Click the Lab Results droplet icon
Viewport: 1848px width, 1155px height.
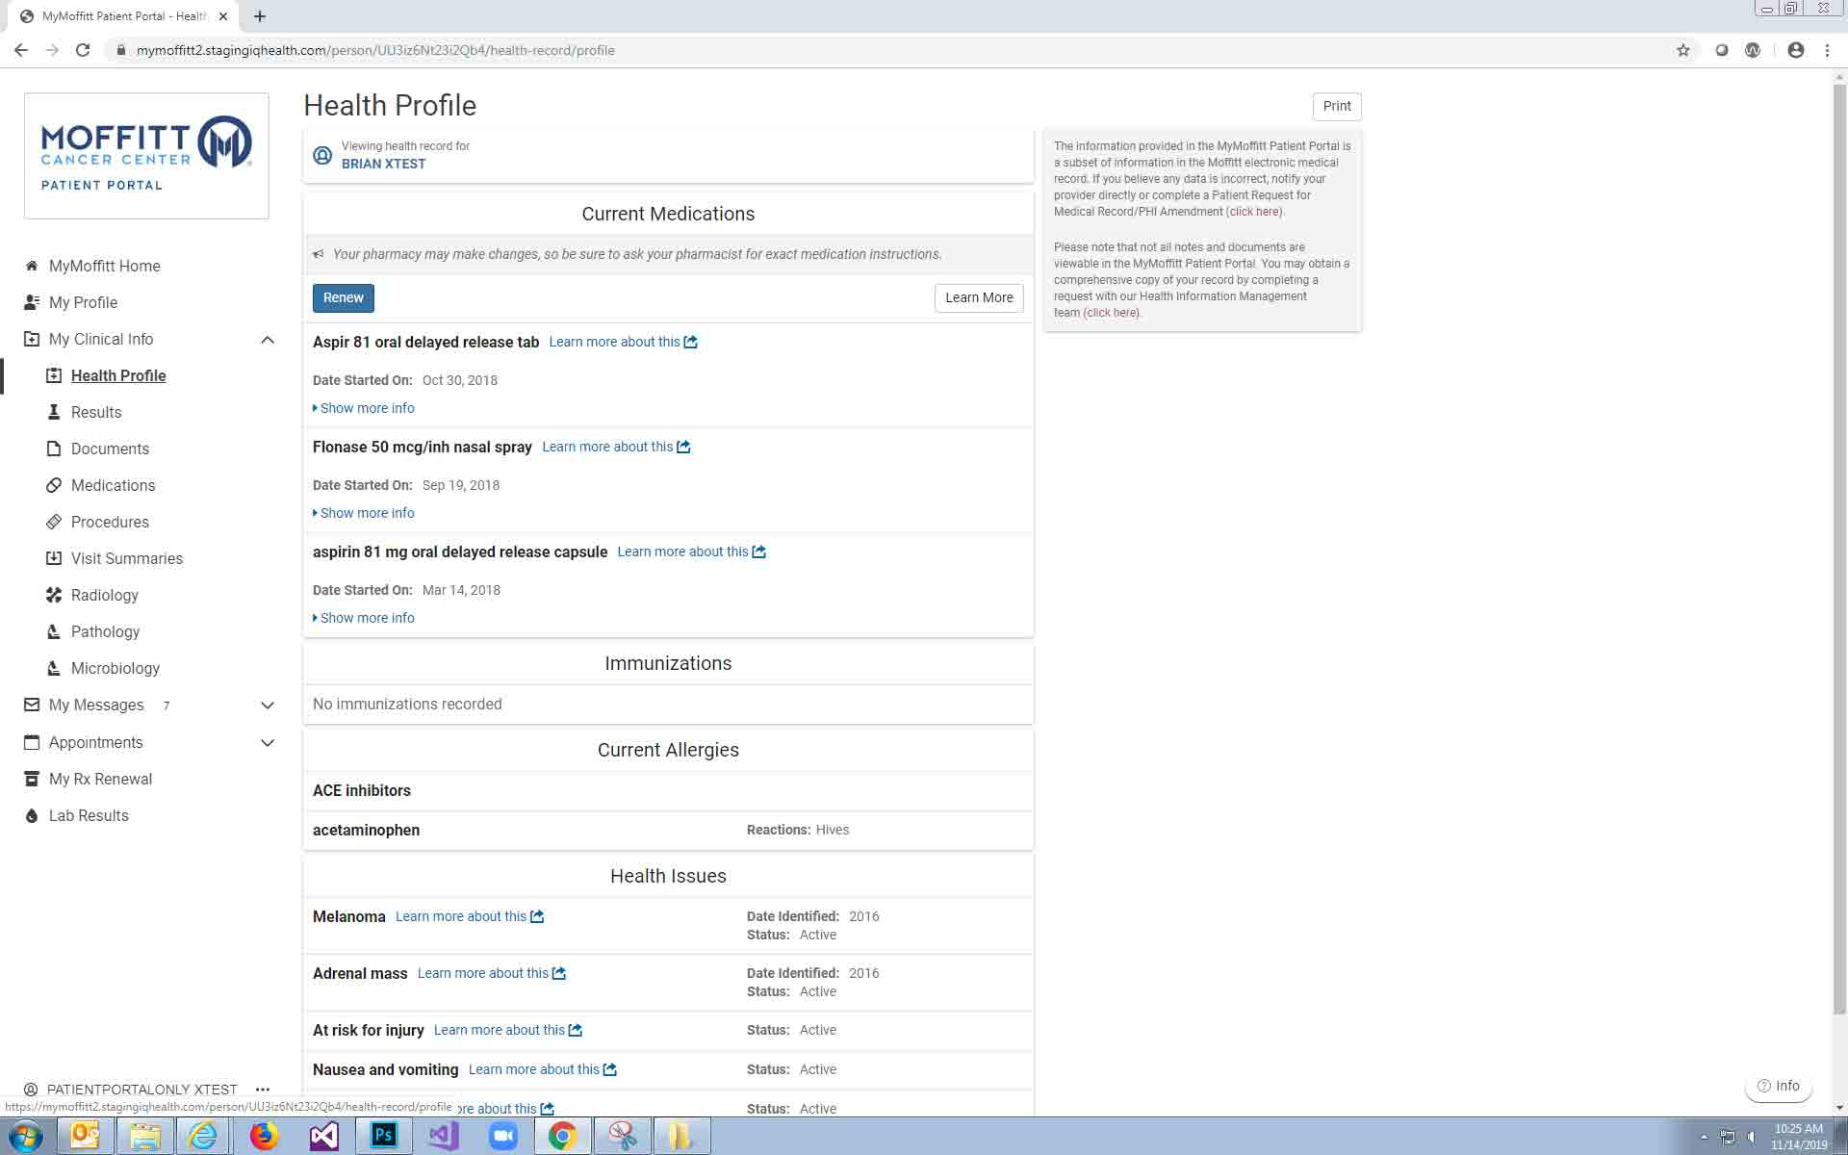pos(32,815)
